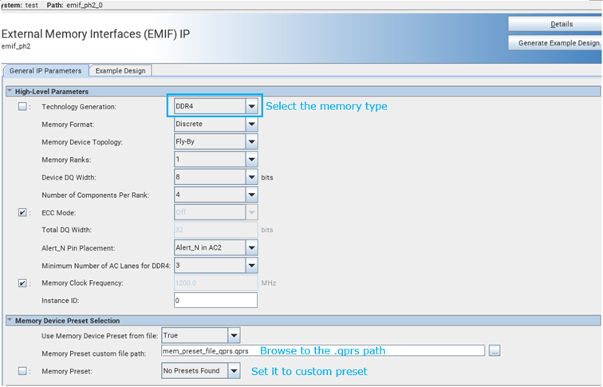
Task: Click the 'Instance ID:' label
Action: 60,301
